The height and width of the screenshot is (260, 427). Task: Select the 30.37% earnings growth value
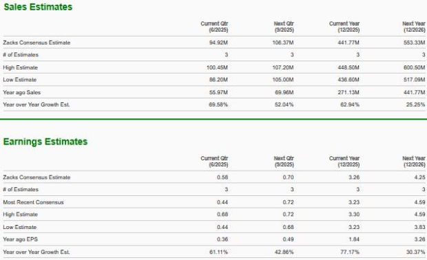click(x=415, y=252)
